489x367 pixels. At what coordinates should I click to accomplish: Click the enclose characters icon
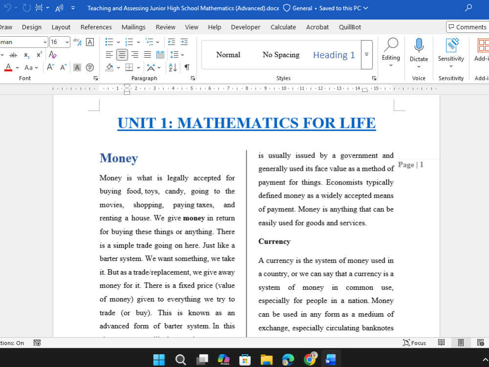[90, 68]
